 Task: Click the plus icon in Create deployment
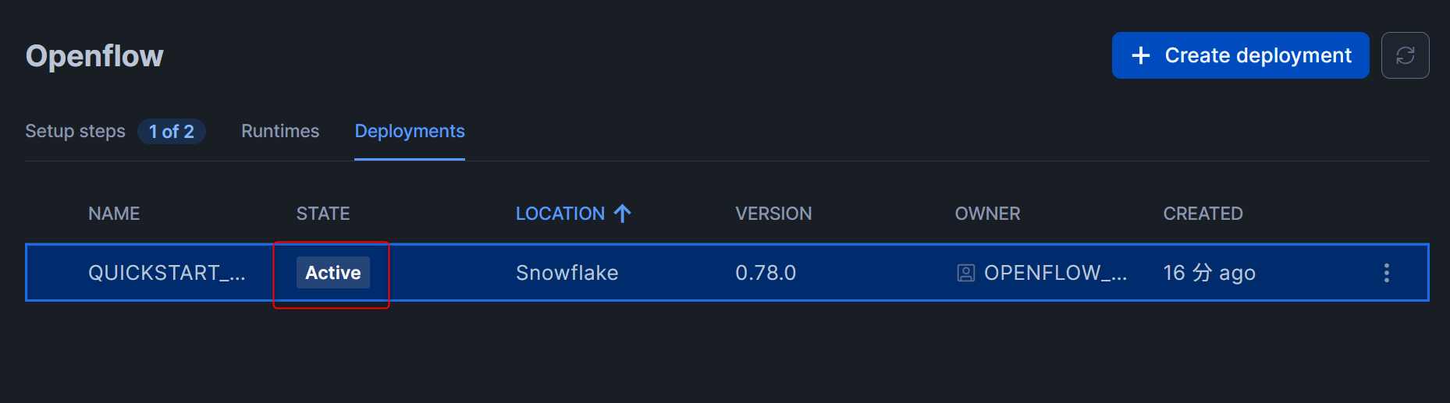(1140, 55)
